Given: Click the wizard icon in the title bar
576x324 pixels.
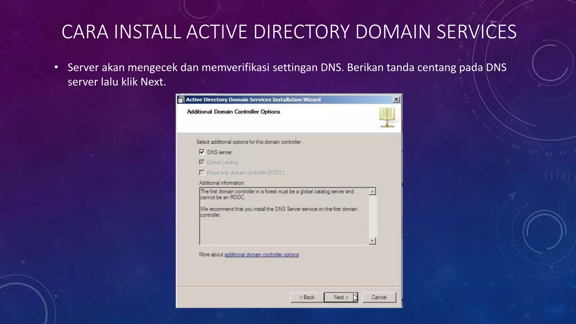Looking at the screenshot, I should 181,100.
